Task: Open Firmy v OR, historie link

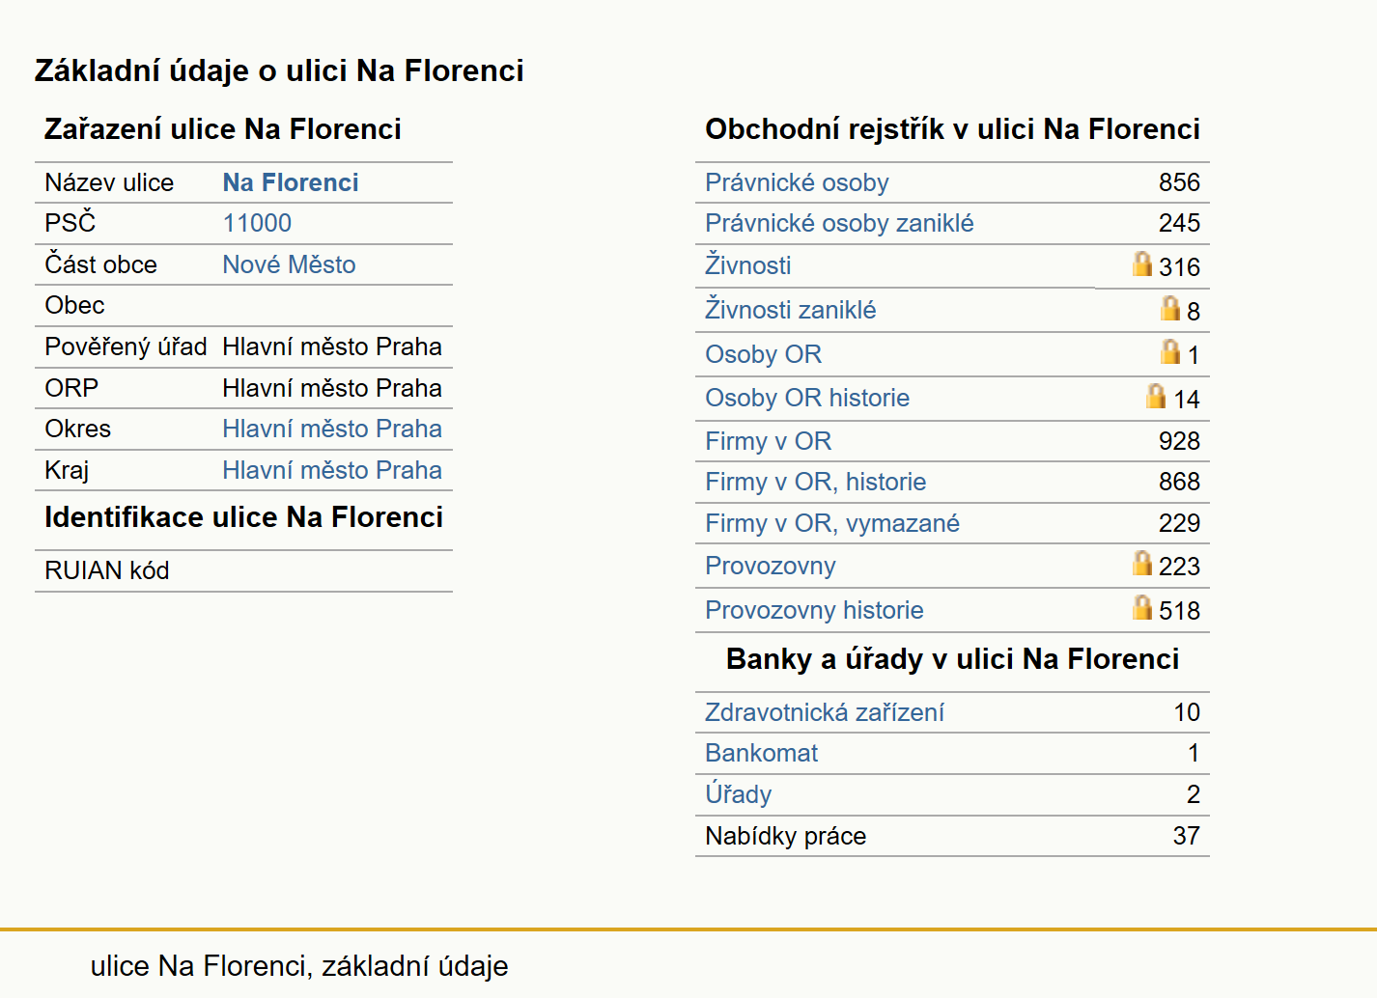Action: (816, 482)
